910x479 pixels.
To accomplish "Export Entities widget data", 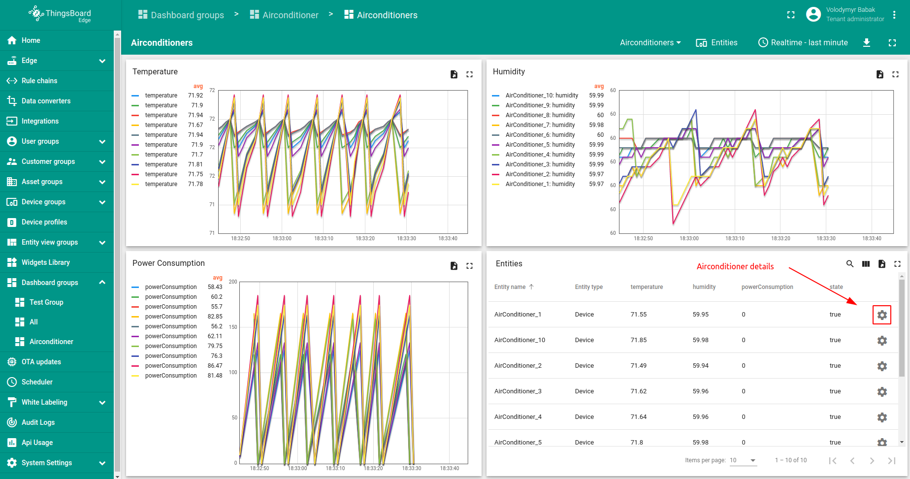I will (x=881, y=264).
